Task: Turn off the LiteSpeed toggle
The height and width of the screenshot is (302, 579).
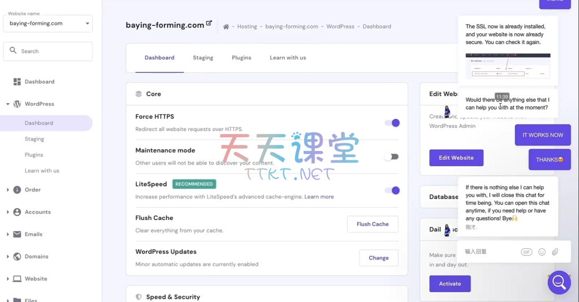Action: pyautogui.click(x=392, y=191)
